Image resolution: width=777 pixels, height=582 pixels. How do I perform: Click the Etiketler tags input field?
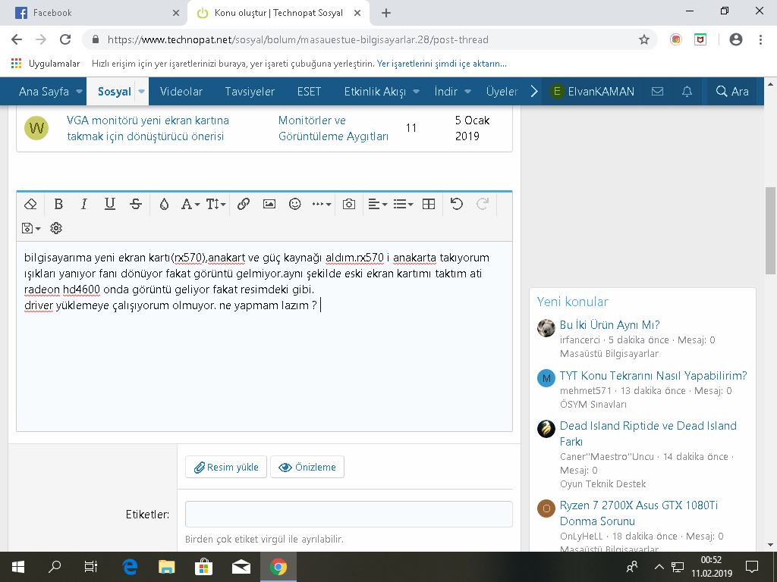click(349, 515)
